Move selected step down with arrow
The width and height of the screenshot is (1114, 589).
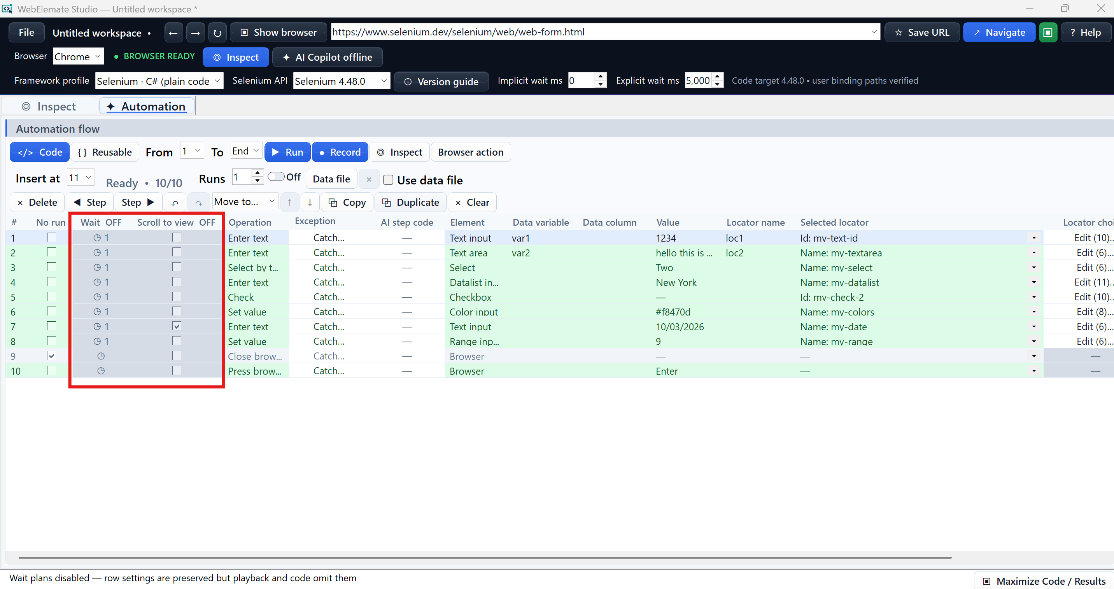point(310,202)
